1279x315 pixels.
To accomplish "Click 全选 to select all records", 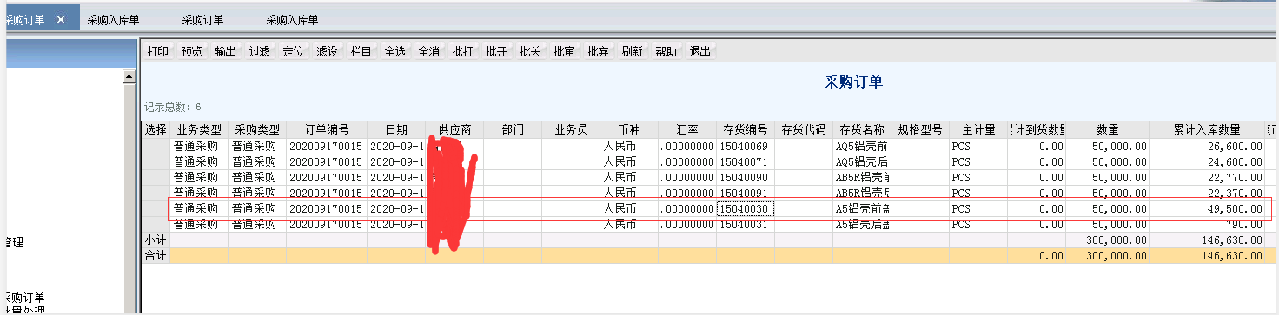I will (x=395, y=52).
